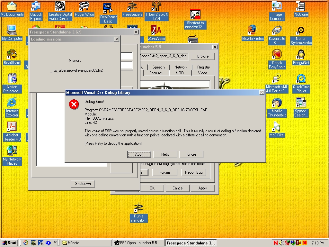Click OK in the FS2 Open Launcher
The width and height of the screenshot is (329, 247).
[152, 188]
